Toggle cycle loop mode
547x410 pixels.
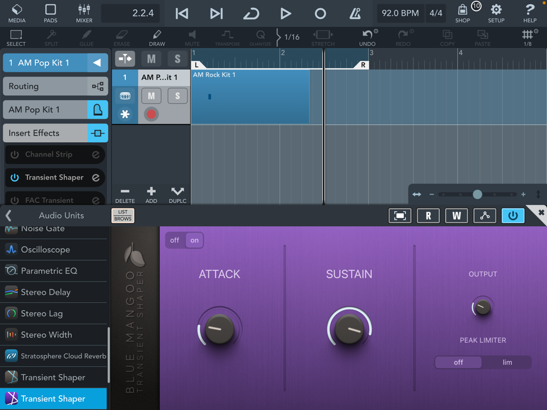pyautogui.click(x=251, y=14)
